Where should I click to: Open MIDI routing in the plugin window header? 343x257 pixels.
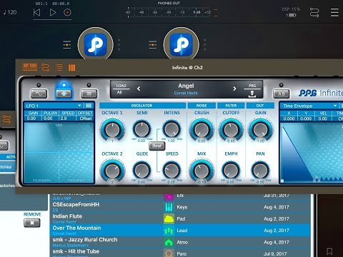click(46, 68)
